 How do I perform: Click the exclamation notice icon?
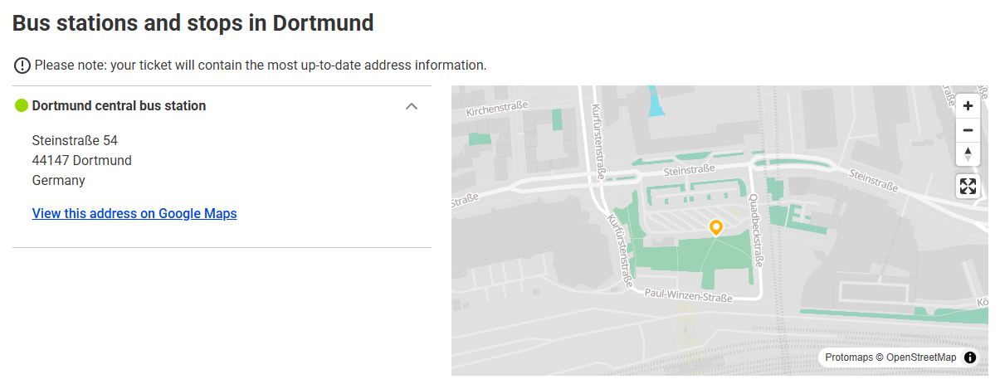pos(22,66)
